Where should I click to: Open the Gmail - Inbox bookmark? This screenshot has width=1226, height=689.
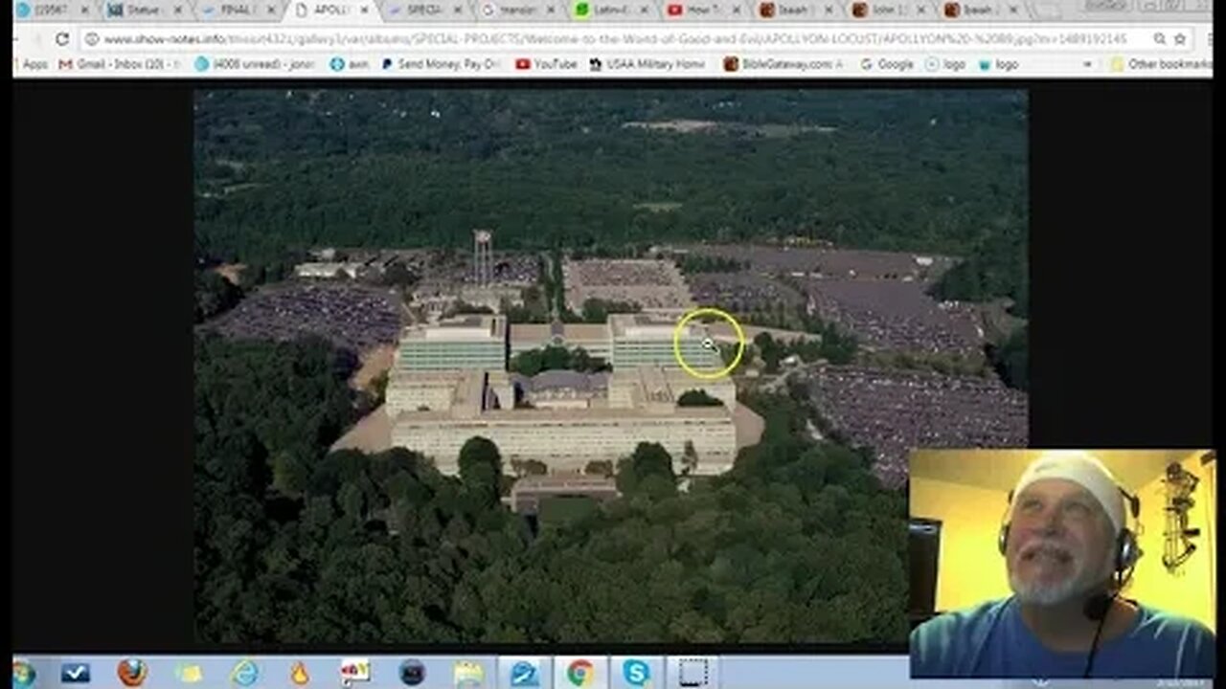coord(120,64)
